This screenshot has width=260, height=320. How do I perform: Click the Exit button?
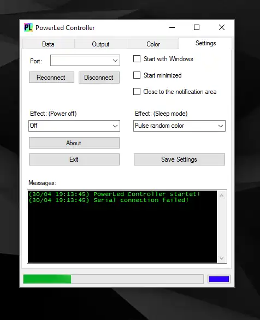pyautogui.click(x=74, y=159)
